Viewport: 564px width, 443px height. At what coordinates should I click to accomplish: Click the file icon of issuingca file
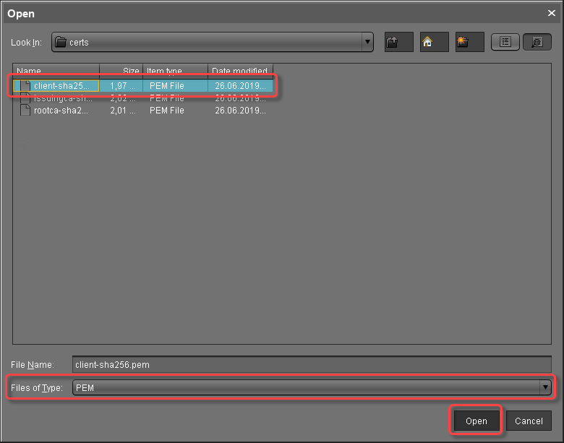[x=25, y=98]
